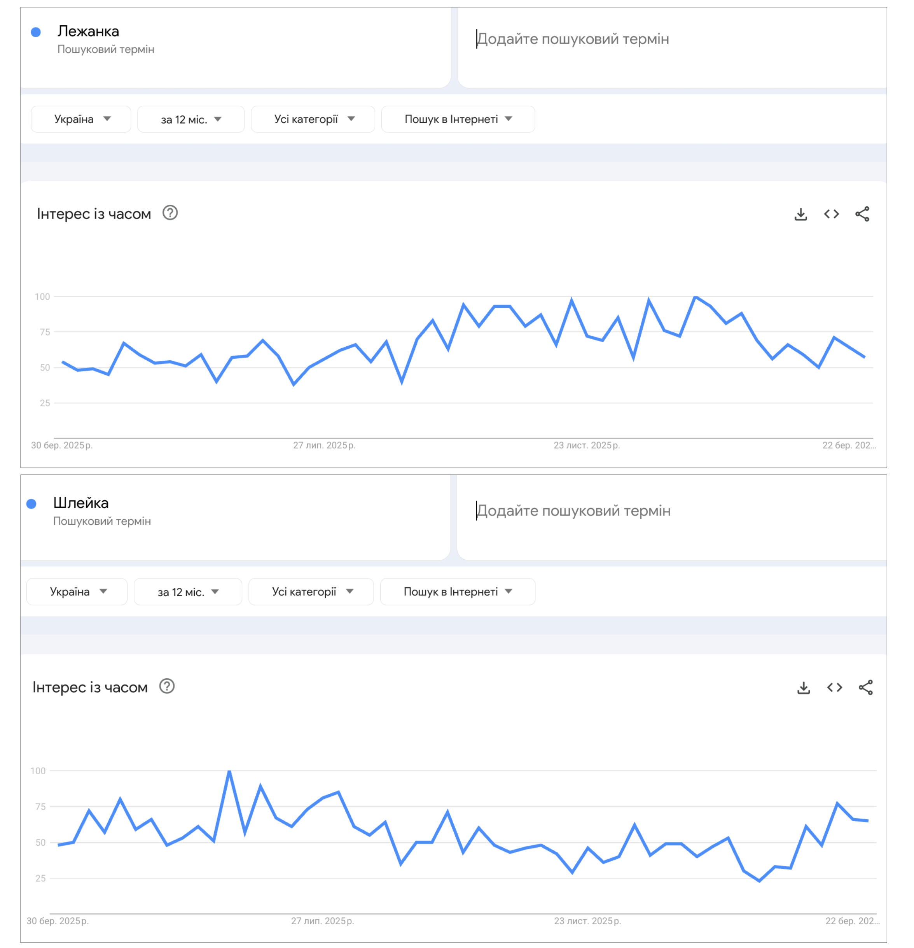Open the Україна region dropdown

pyautogui.click(x=81, y=119)
